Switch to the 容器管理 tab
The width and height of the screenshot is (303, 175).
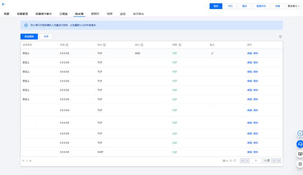[22, 14]
